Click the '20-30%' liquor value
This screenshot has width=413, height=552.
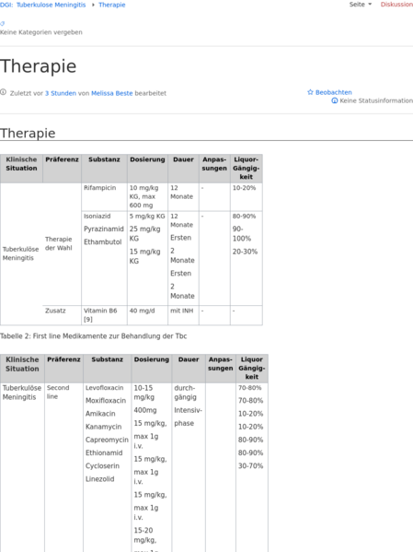(x=245, y=252)
